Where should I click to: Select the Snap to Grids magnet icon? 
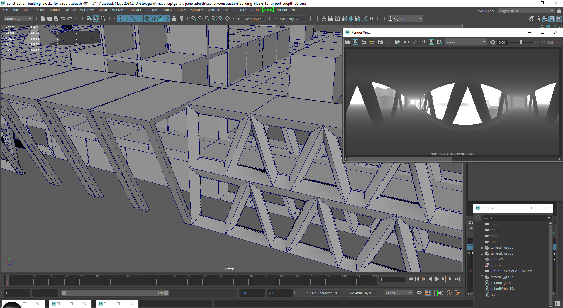click(194, 18)
